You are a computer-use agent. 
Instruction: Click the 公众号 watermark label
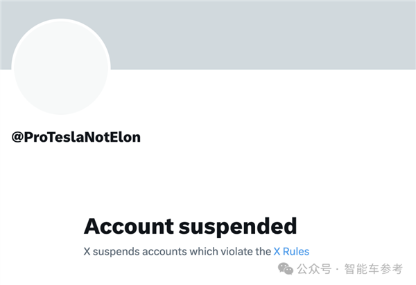pos(313,268)
